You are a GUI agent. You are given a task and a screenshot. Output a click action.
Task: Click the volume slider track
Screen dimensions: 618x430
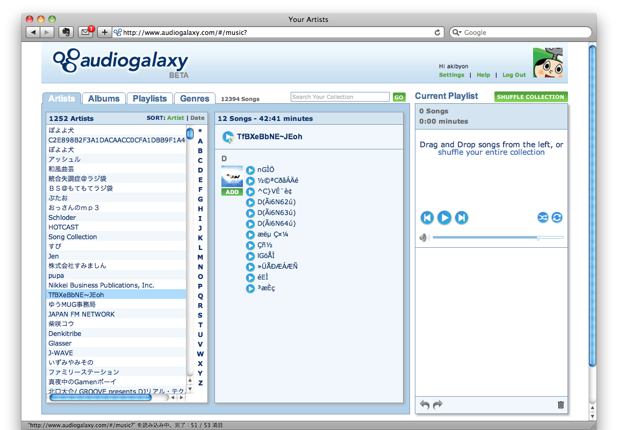click(x=498, y=238)
